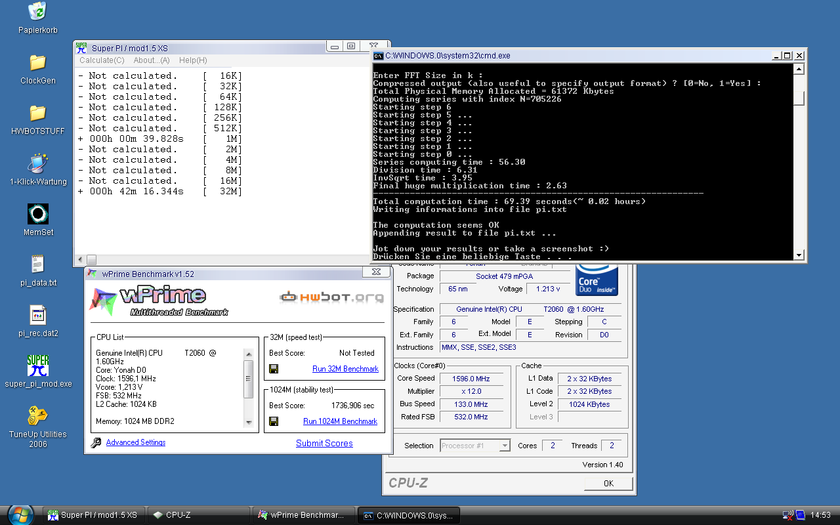Click the Run 1024M Benchmark link

click(x=340, y=421)
